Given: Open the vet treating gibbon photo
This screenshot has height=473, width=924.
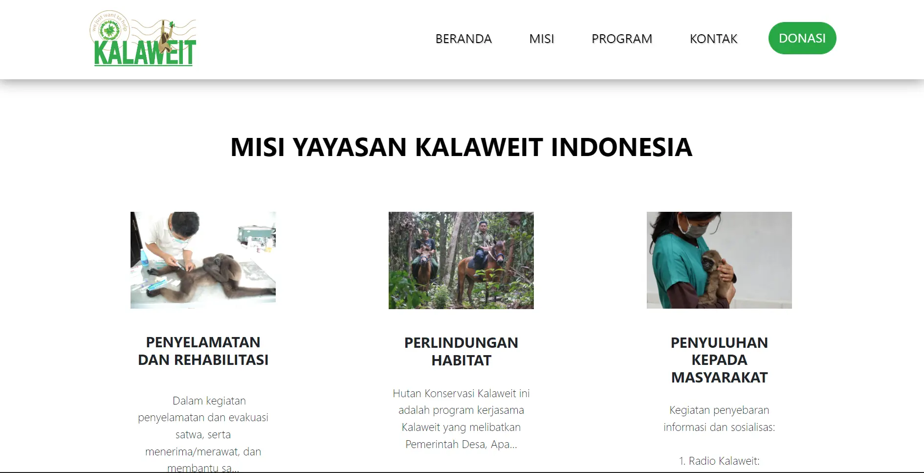Looking at the screenshot, I should pyautogui.click(x=203, y=260).
